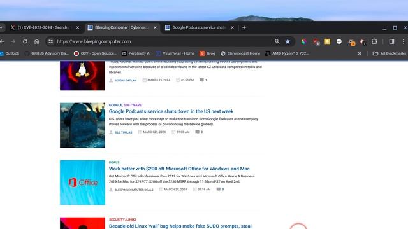Open the BleepingComputer Deals author link
This screenshot has width=408, height=229.
134,190
